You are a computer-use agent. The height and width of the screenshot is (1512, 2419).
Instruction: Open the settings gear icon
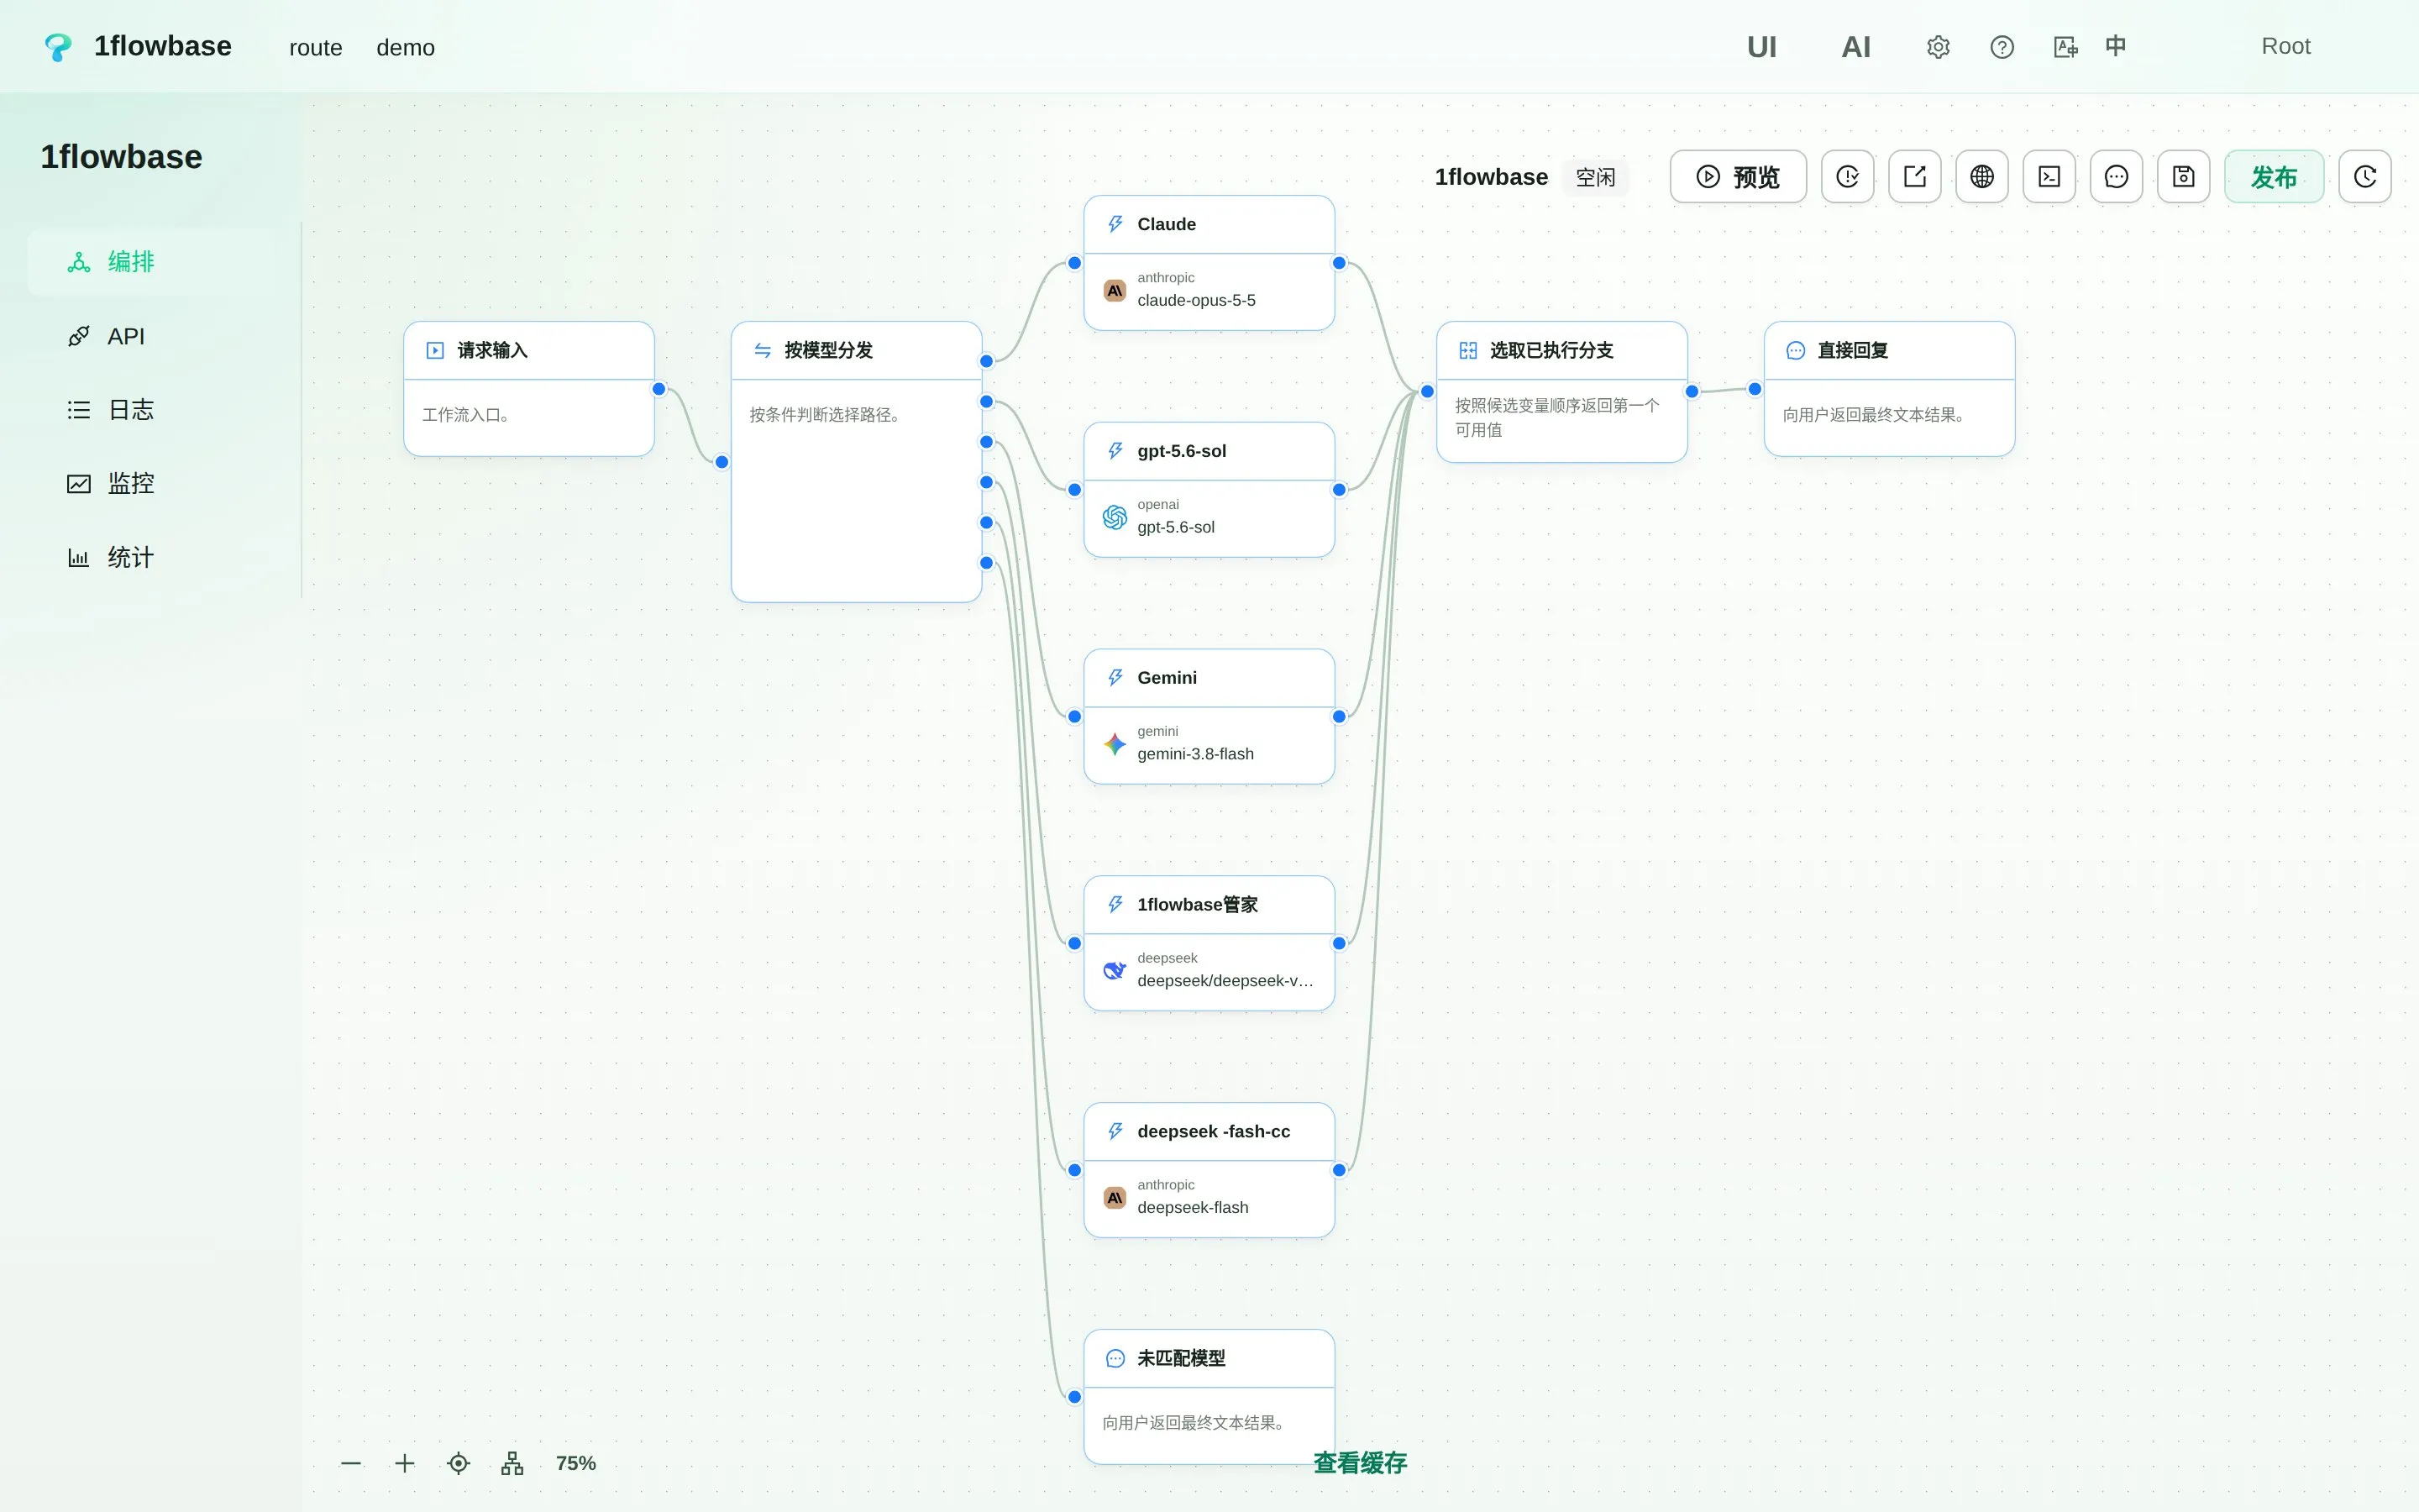click(1939, 47)
